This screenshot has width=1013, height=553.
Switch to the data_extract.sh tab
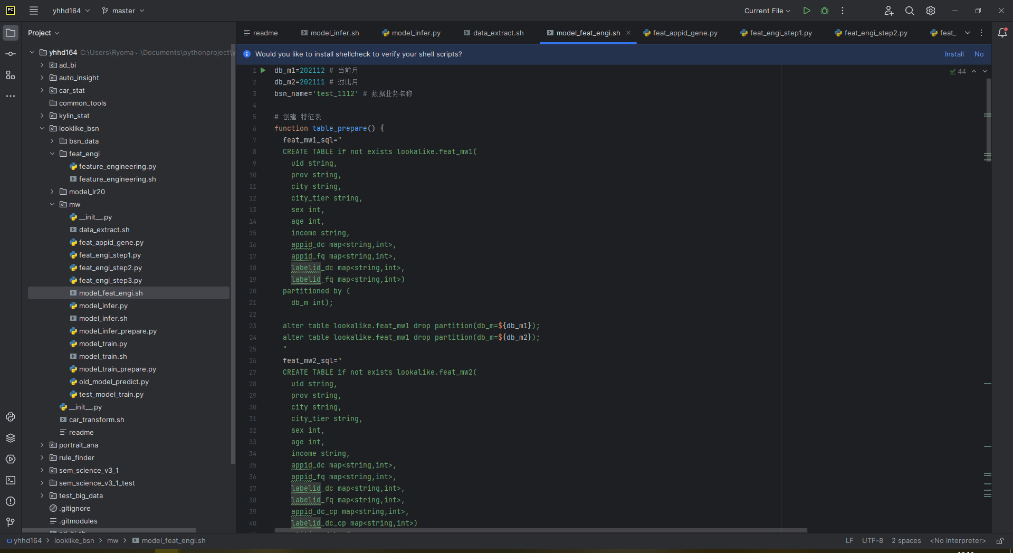click(494, 33)
